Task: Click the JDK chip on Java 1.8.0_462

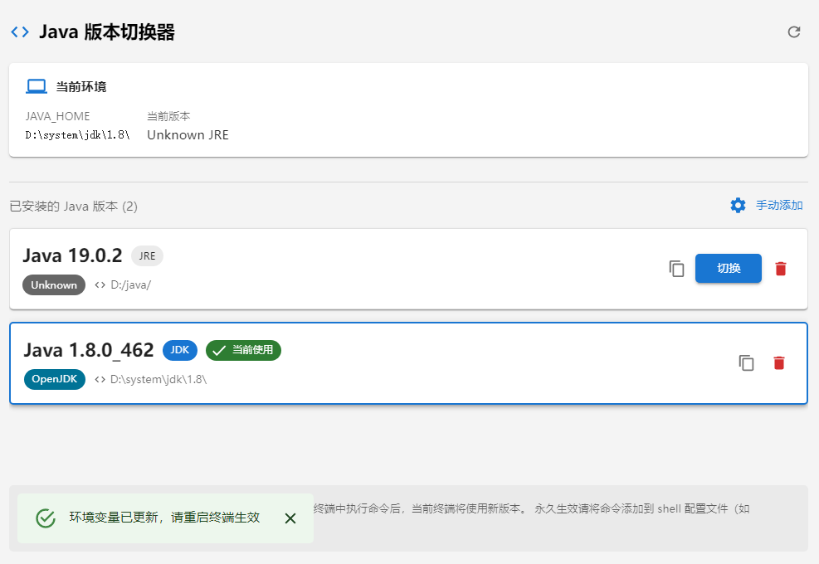Action: 179,350
